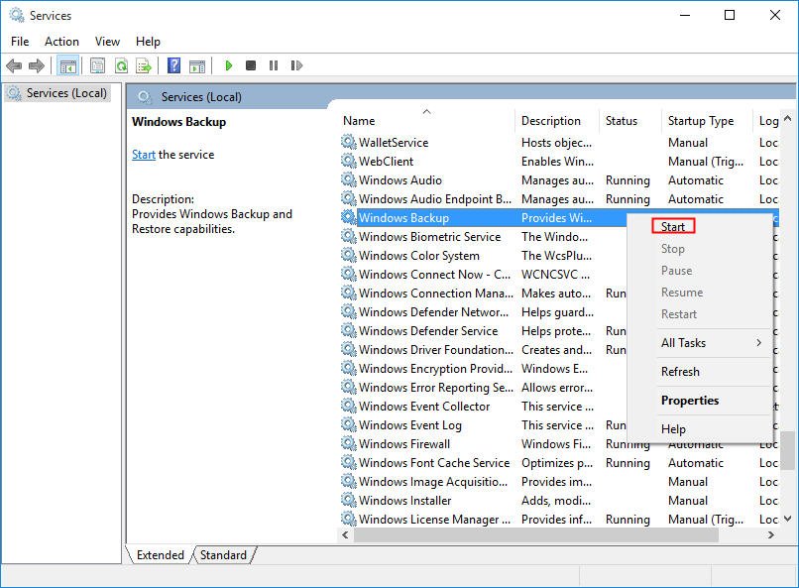Sort list by Startup Type column header
The image size is (799, 588).
point(700,121)
